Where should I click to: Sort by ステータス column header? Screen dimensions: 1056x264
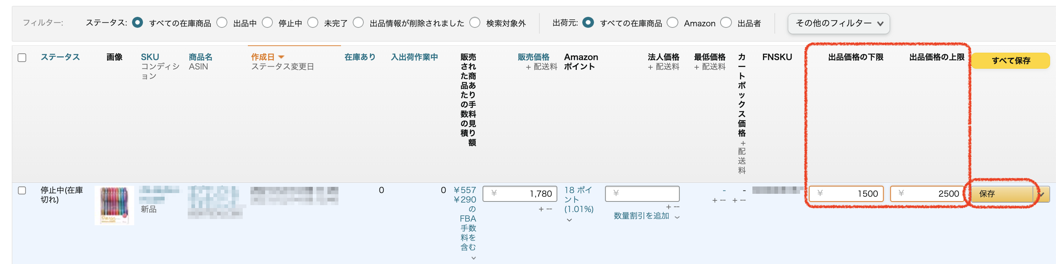(x=60, y=57)
